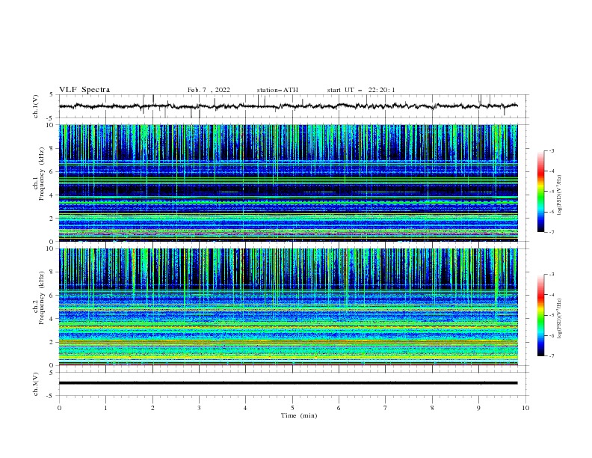Click the "-3" value on ch.1 color bar
The height and width of the screenshot is (458, 592).
click(x=552, y=150)
